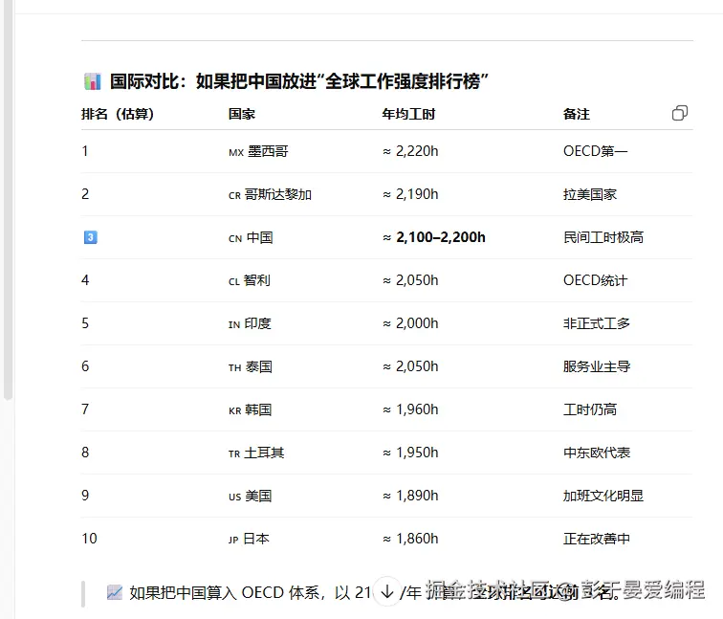Screen dimensions: 723x619
Task: Click the KR country code for 韩国
Action: click(x=235, y=410)
